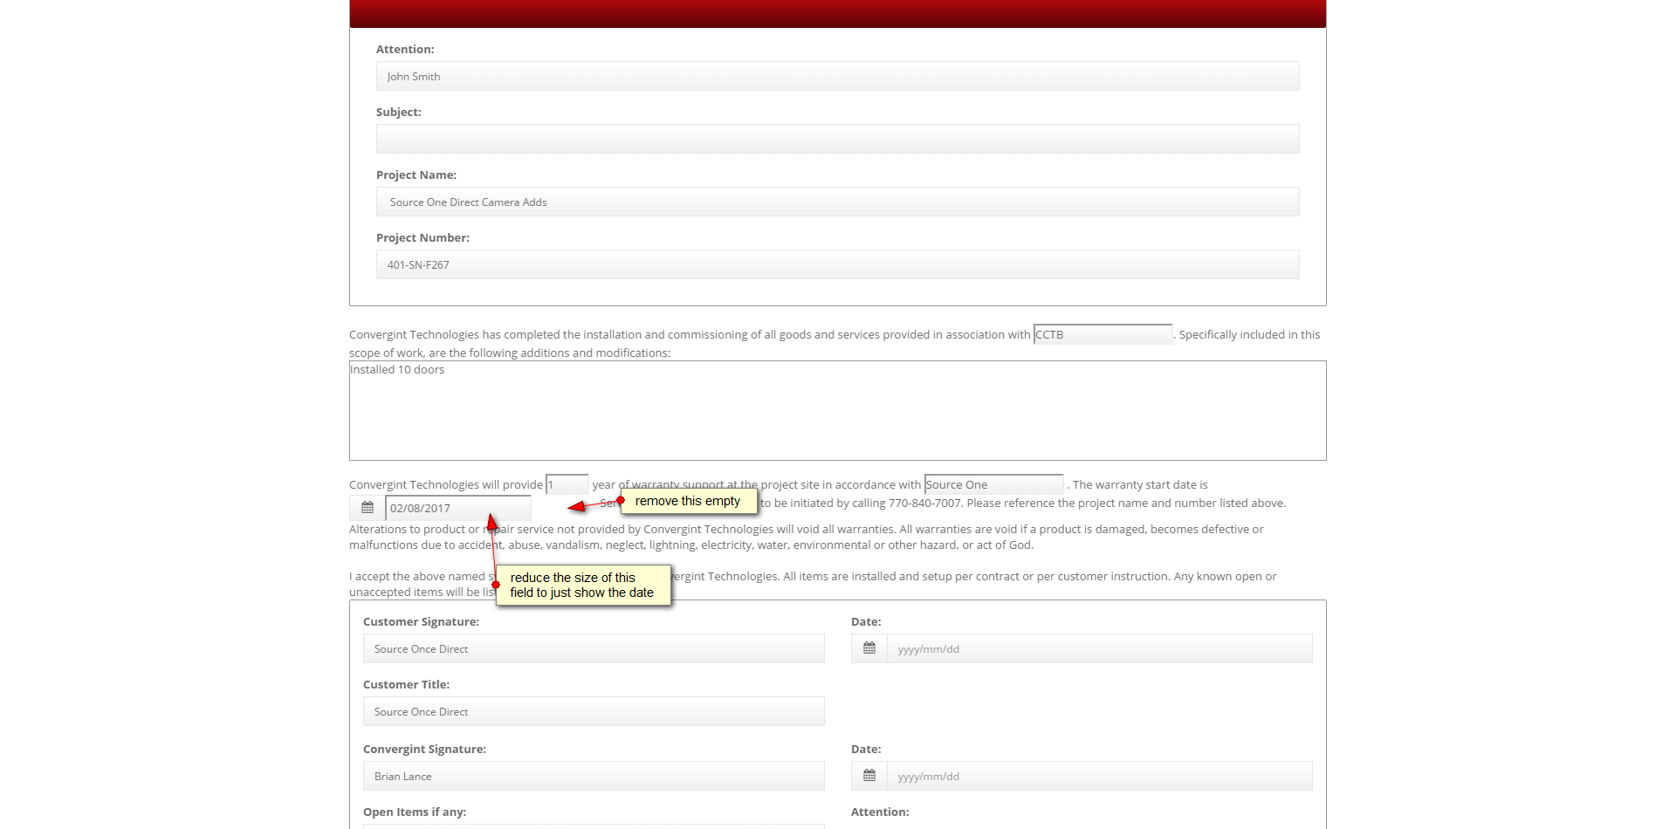Click the Date: label beside Convergint Signature

[866, 750]
